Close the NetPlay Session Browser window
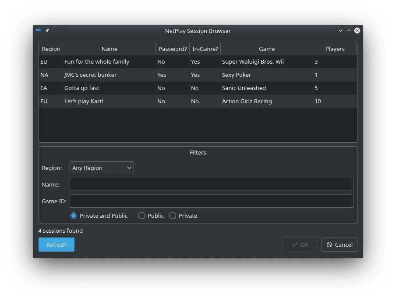The image size is (396, 299). tap(357, 31)
